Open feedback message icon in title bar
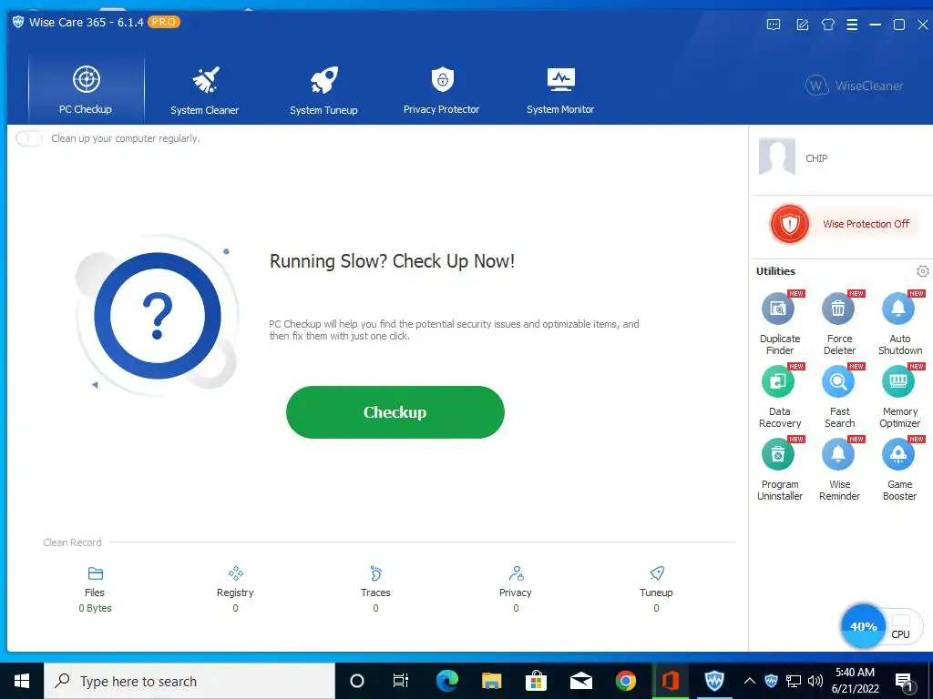Screen dimensions: 933x699 click(774, 25)
